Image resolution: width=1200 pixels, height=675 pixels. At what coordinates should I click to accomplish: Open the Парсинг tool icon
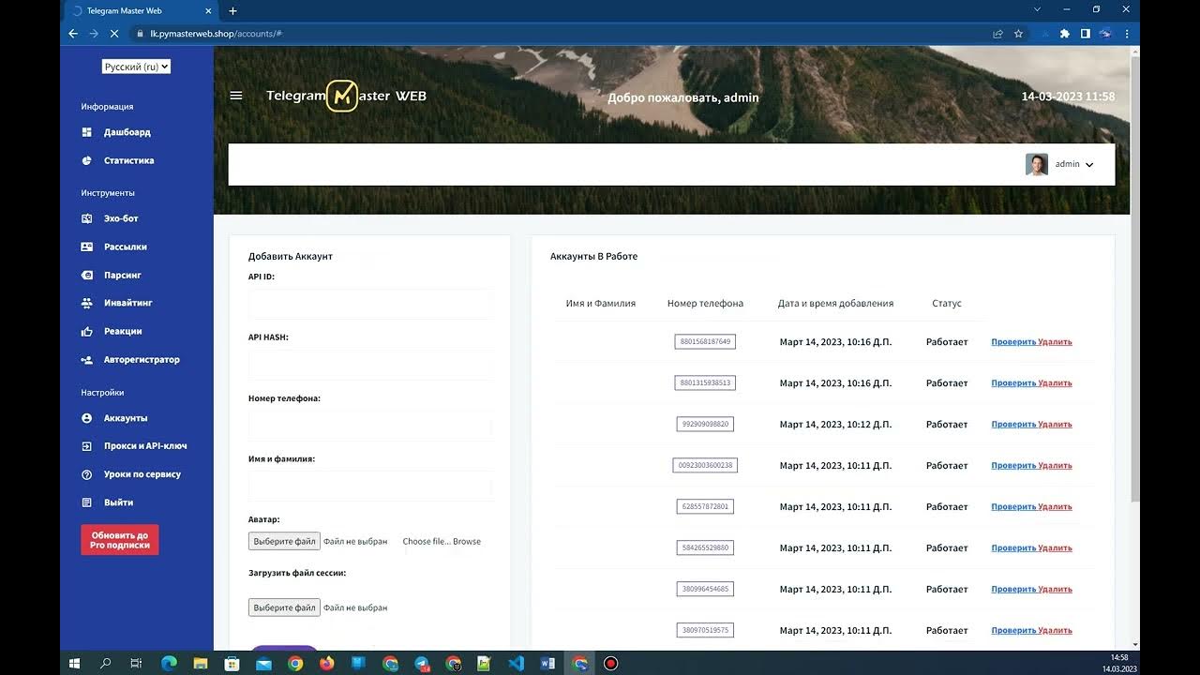pos(86,275)
